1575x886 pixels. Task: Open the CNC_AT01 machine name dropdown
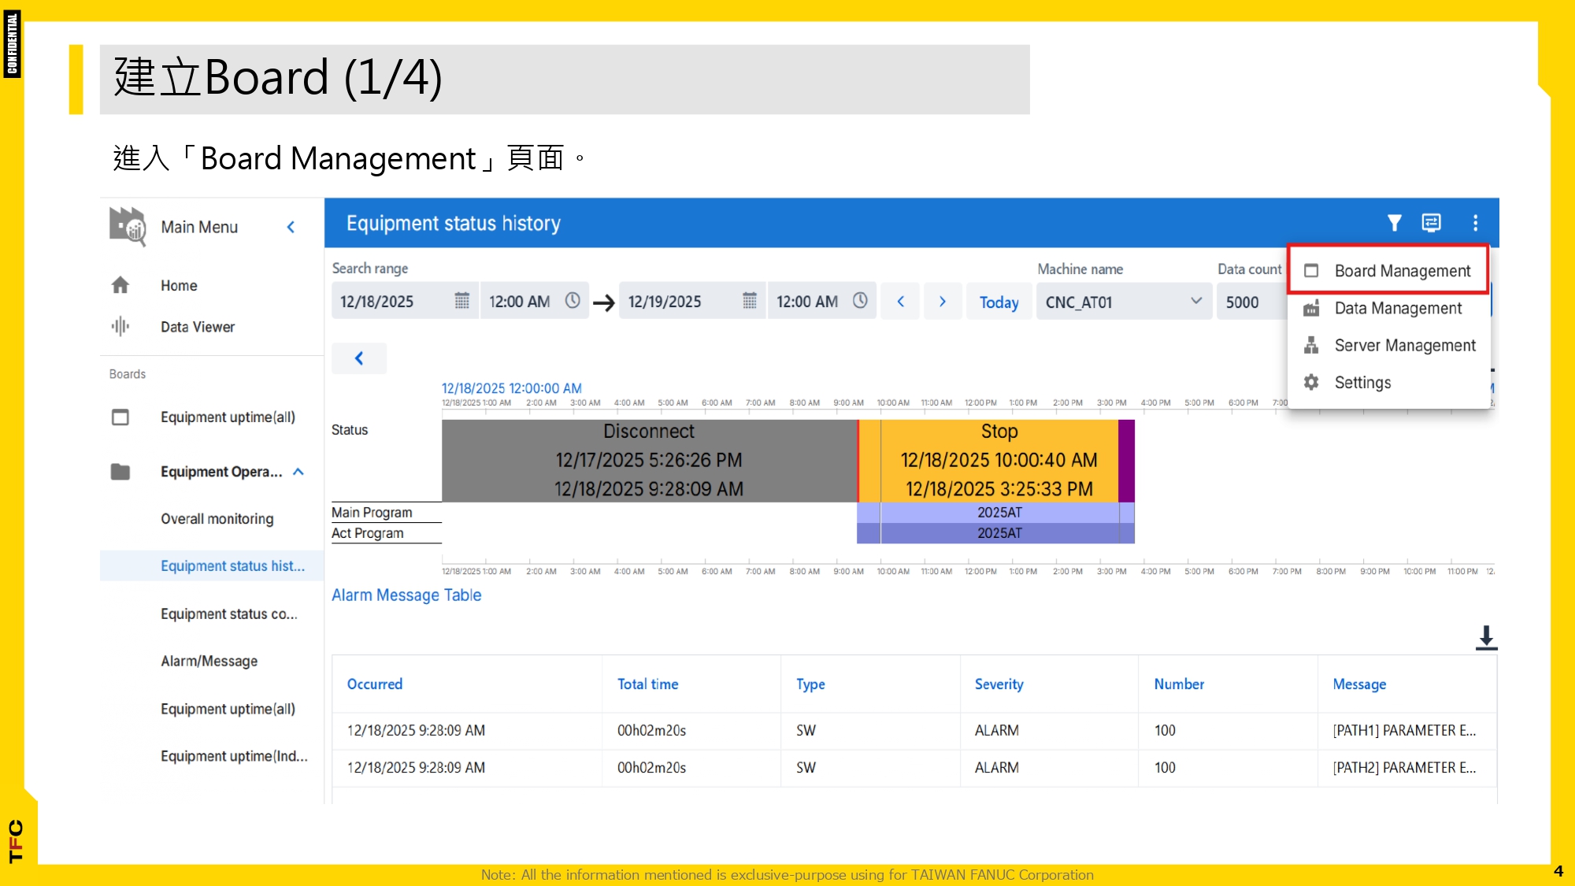(x=1196, y=301)
